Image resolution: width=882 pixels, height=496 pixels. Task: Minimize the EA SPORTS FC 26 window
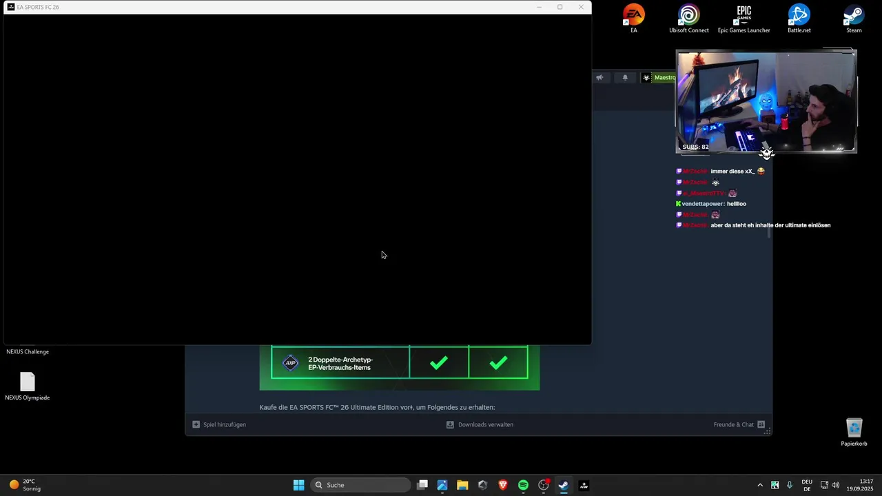click(539, 7)
